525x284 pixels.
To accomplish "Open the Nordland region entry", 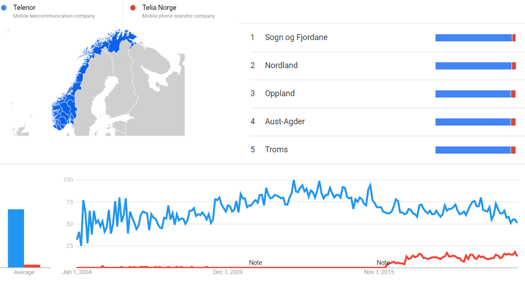I will tap(281, 66).
